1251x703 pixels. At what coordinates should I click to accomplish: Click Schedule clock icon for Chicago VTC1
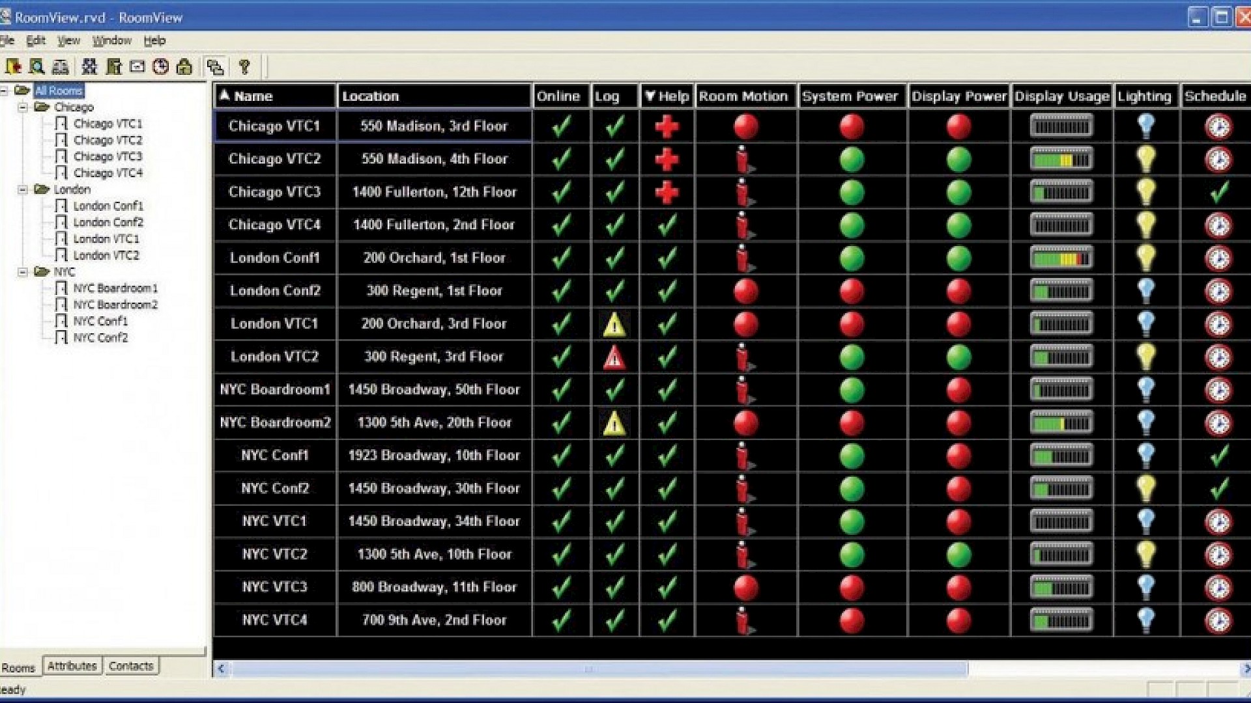(1218, 126)
